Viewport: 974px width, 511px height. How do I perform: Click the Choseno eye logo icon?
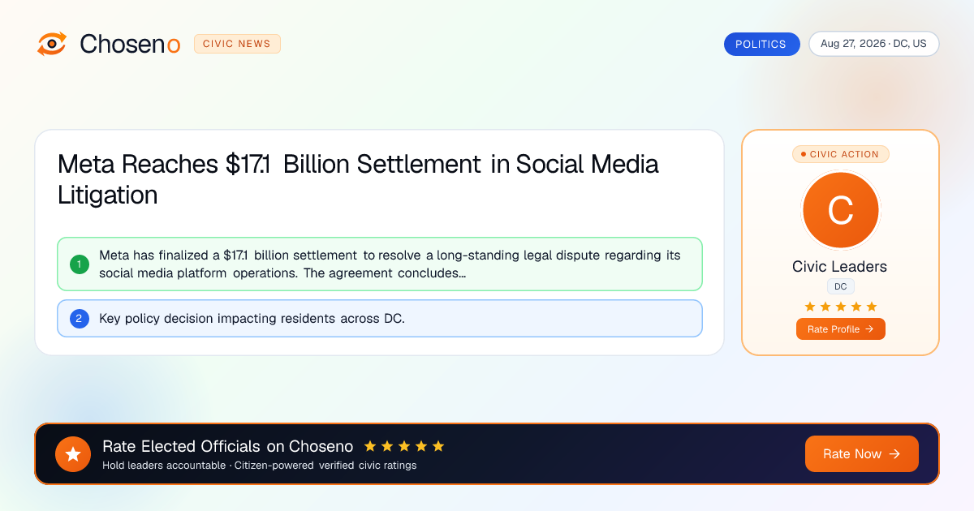click(x=52, y=44)
